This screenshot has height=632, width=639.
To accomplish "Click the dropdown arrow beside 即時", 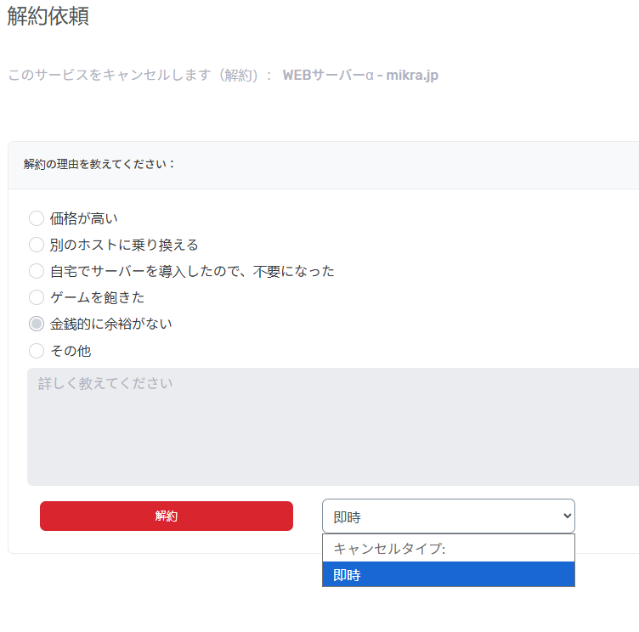I will (567, 516).
